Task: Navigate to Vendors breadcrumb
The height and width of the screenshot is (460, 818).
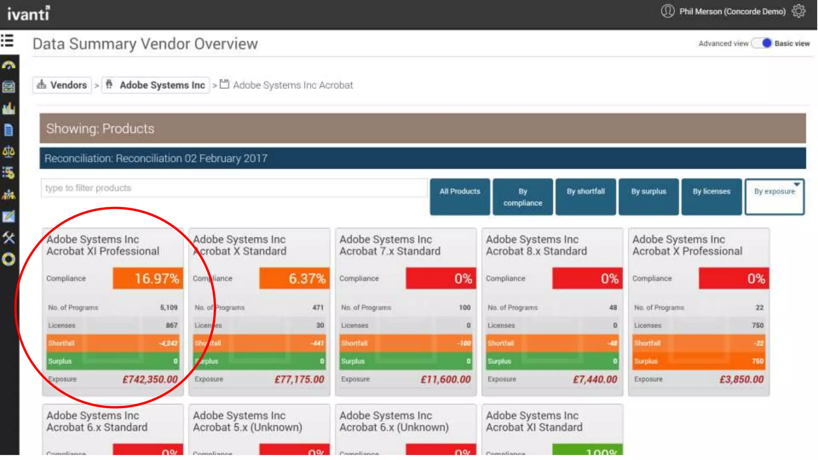Action: point(62,85)
